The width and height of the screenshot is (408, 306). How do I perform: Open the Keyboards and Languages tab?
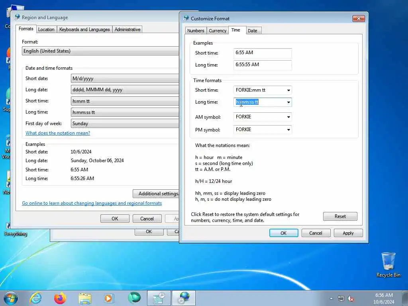pyautogui.click(x=84, y=29)
